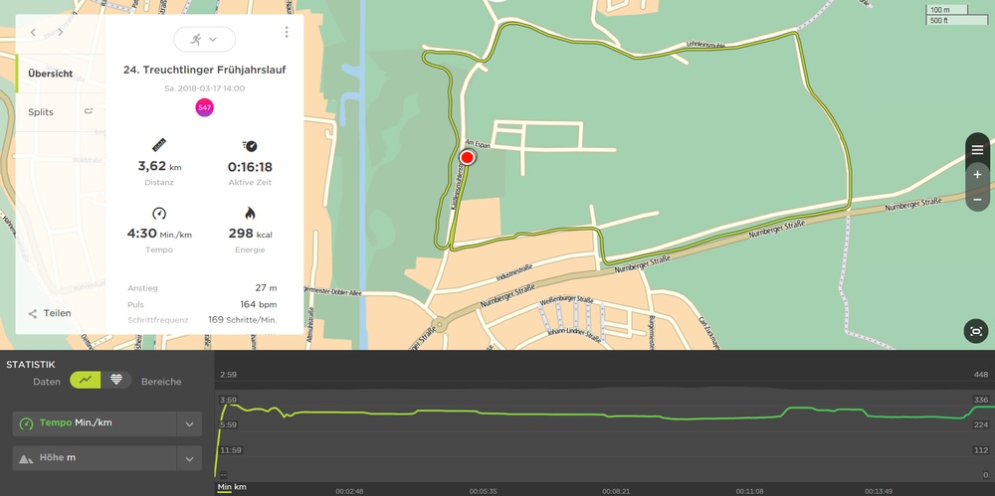Zoom out on the map
Viewport: 995px width, 496px height.
(x=977, y=200)
